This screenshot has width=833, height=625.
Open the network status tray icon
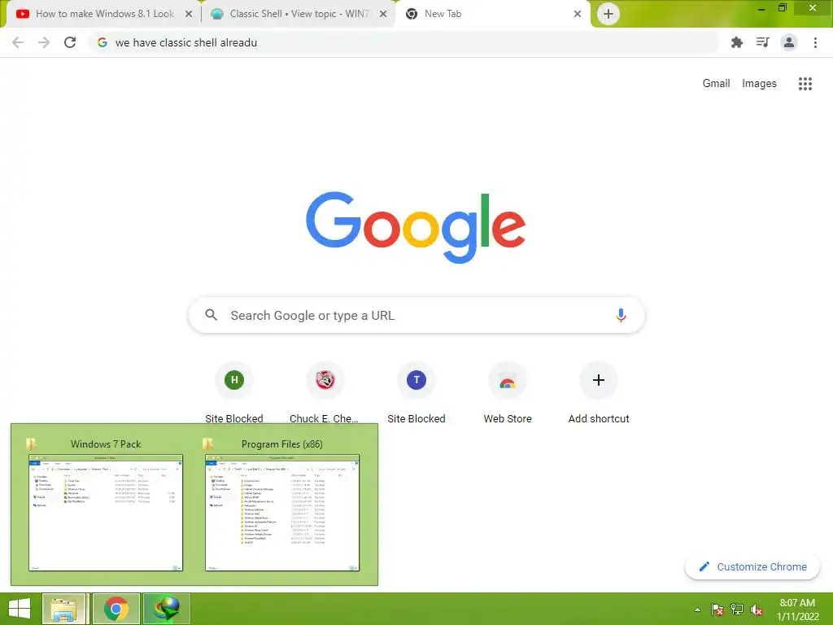point(737,610)
